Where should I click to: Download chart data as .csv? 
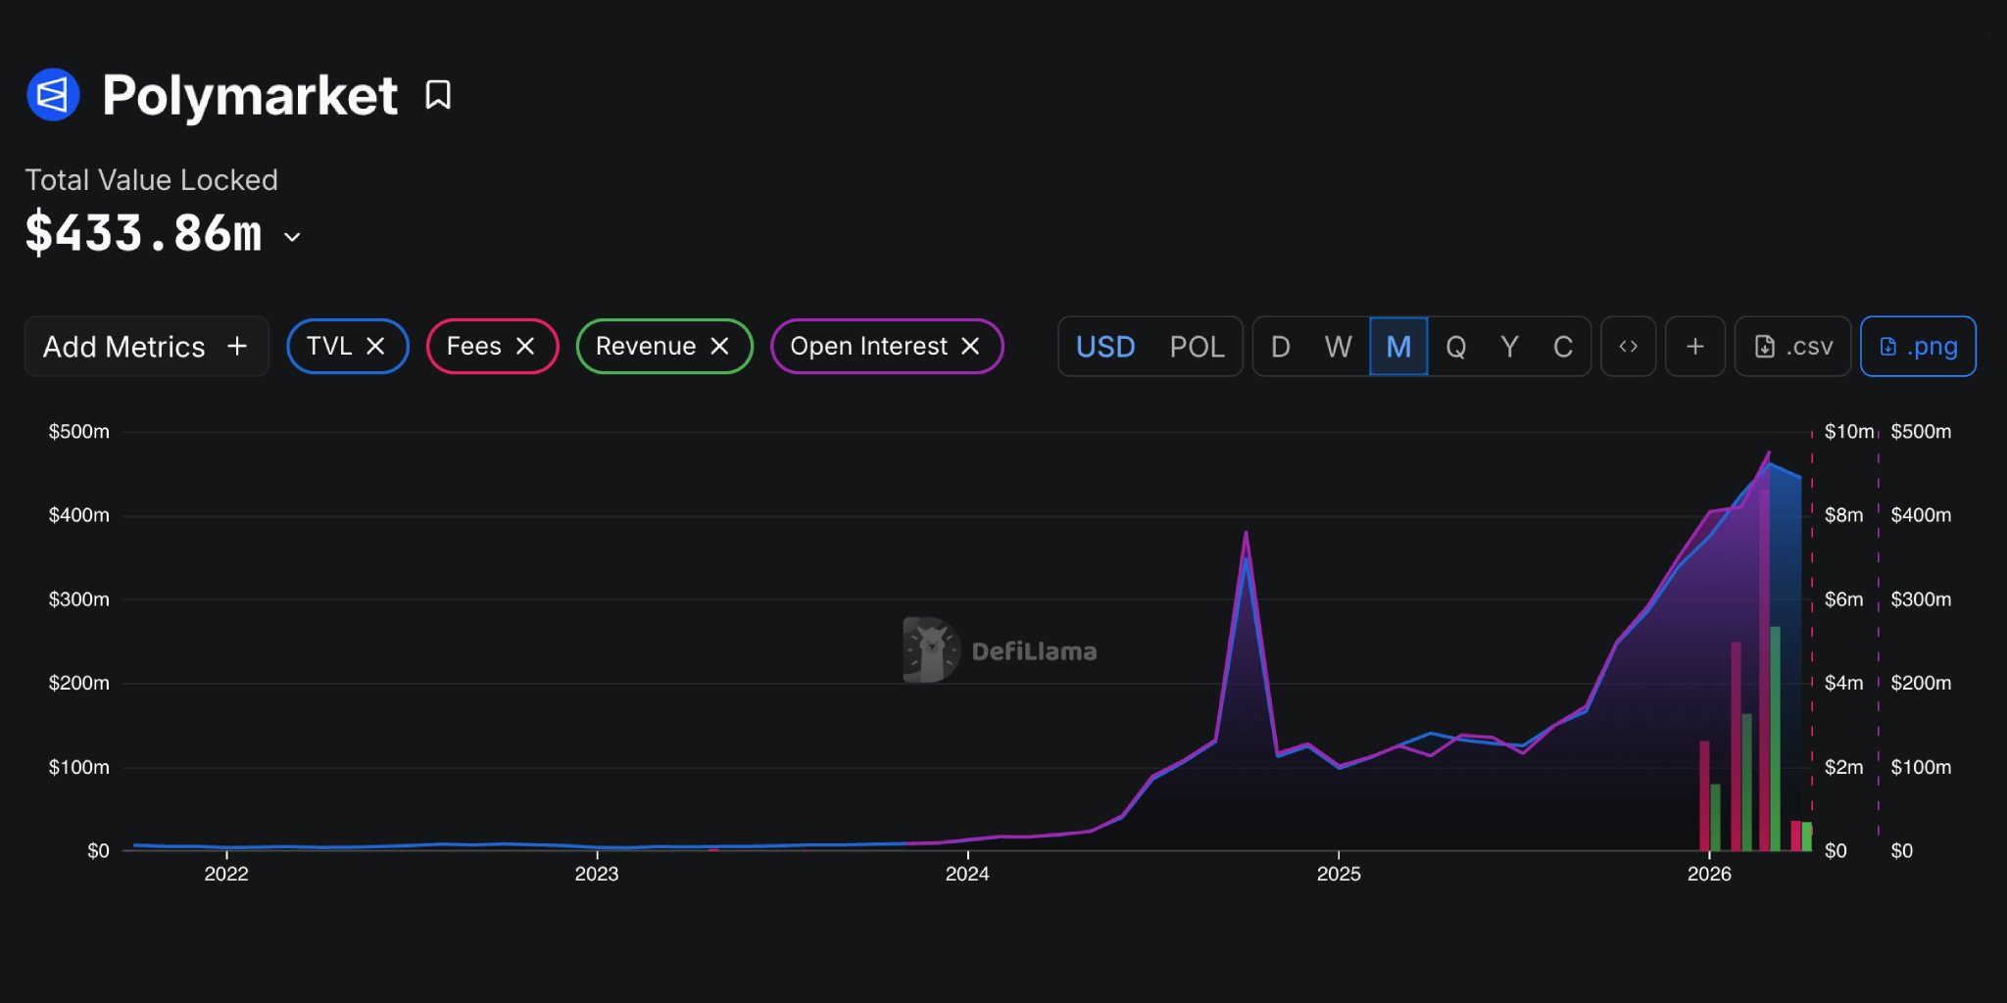click(1792, 347)
